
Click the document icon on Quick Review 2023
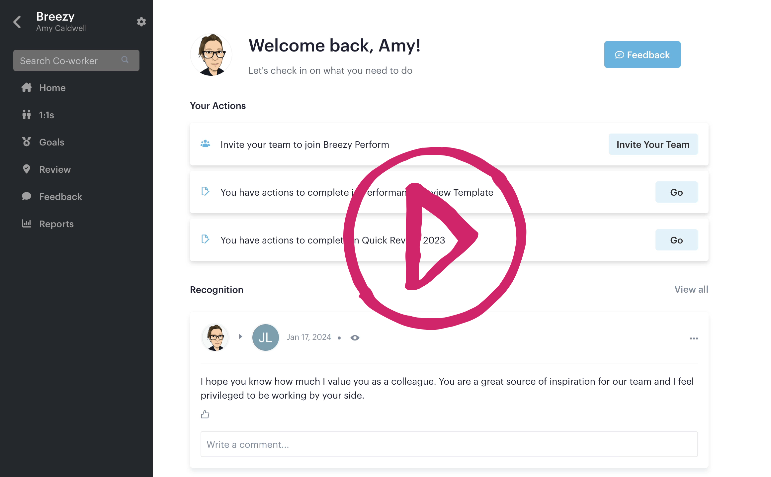[206, 239]
